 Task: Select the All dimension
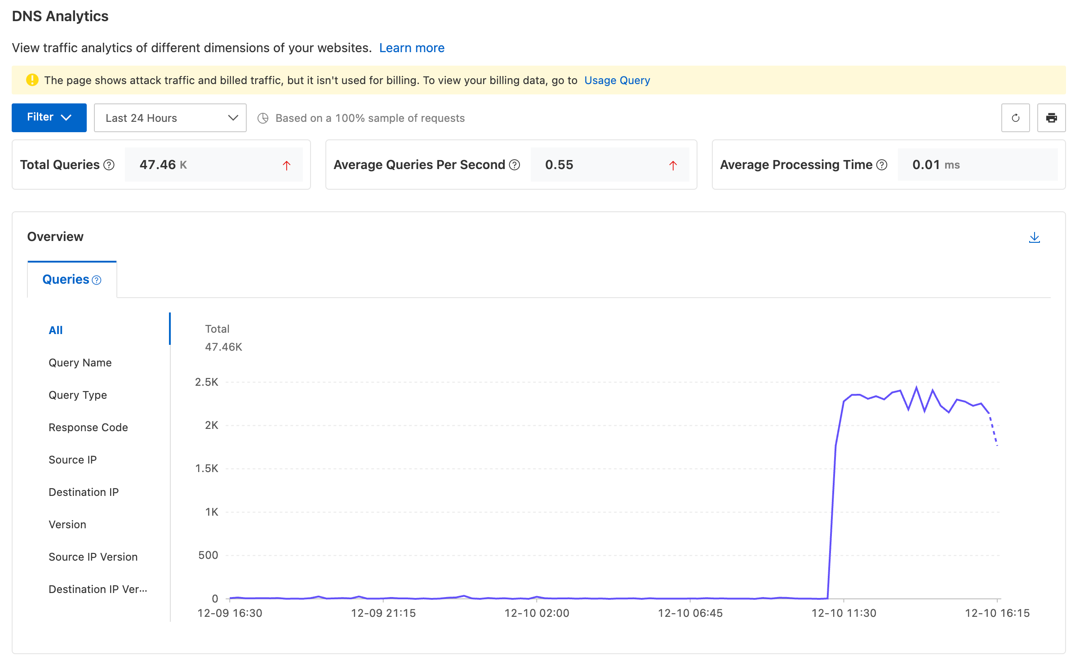pos(56,330)
